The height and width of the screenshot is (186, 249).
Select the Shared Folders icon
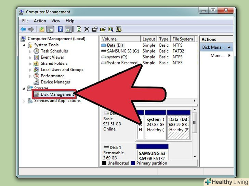[36, 64]
